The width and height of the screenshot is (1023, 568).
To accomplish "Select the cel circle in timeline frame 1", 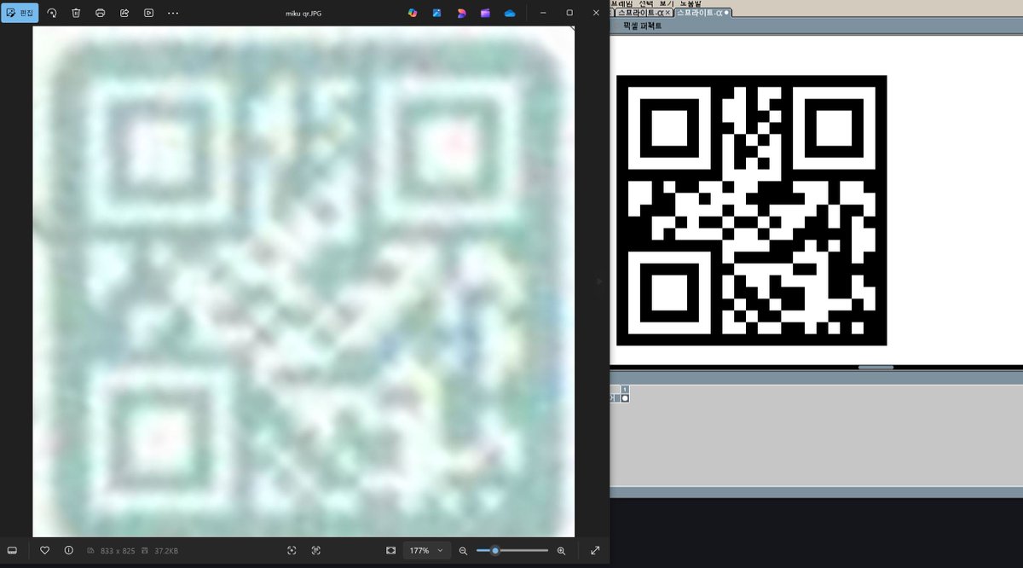I will tap(625, 397).
